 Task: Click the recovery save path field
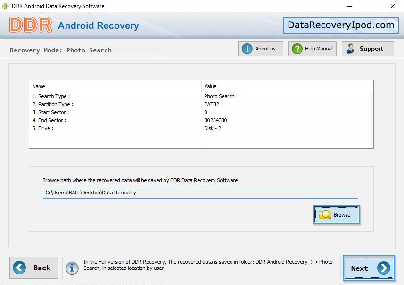200,193
